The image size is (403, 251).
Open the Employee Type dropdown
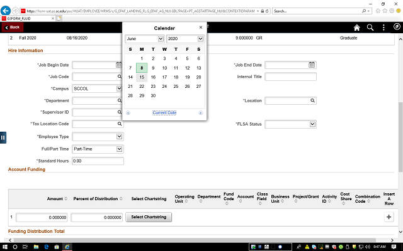(119, 137)
